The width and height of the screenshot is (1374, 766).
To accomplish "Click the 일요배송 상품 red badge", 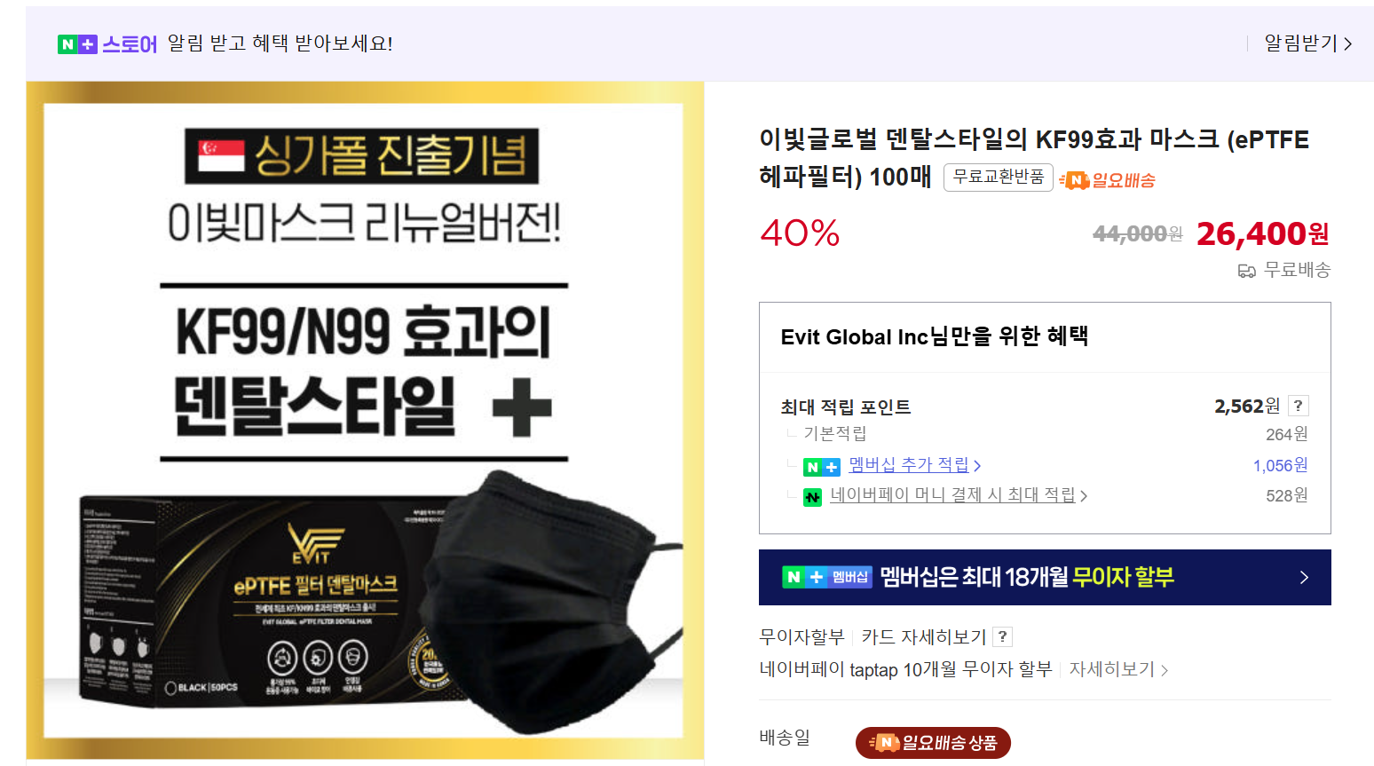I will [x=933, y=743].
